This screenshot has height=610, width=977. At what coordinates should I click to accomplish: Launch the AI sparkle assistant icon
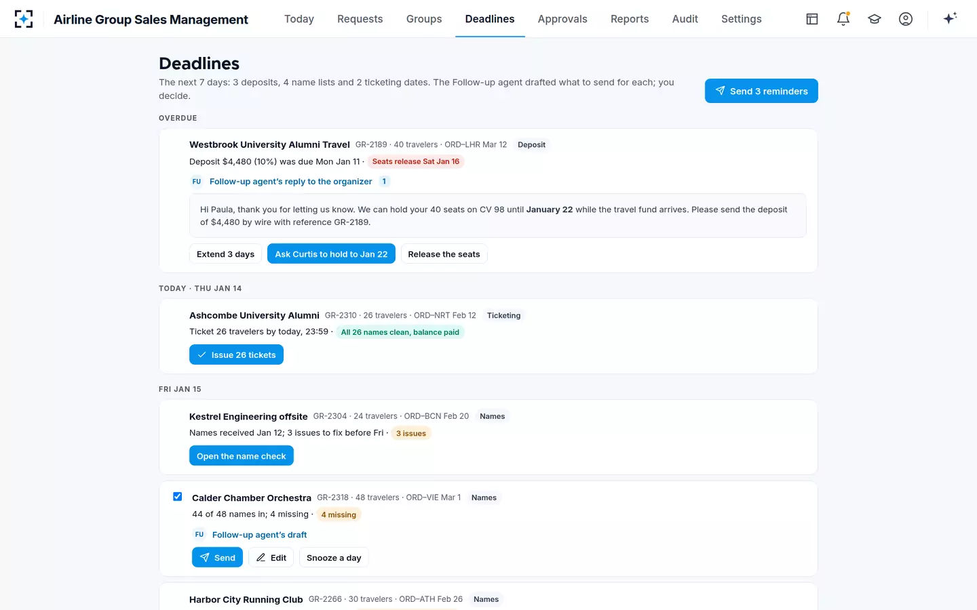pyautogui.click(x=950, y=18)
